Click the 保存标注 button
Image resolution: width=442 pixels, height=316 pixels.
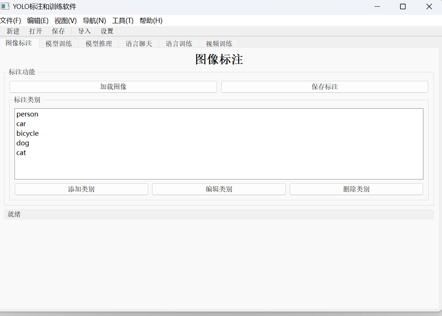[325, 87]
